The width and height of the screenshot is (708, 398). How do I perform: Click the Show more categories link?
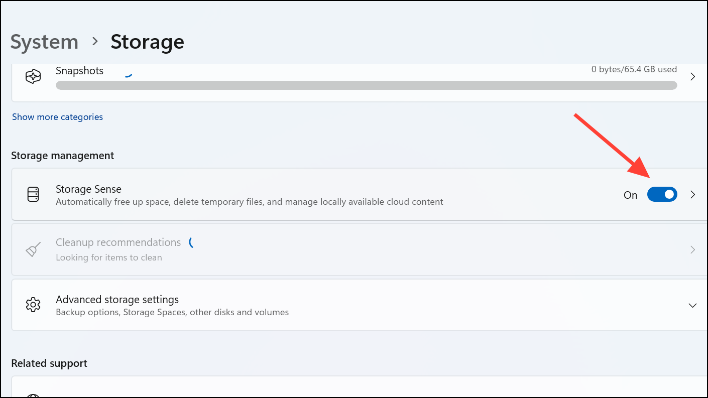point(57,117)
